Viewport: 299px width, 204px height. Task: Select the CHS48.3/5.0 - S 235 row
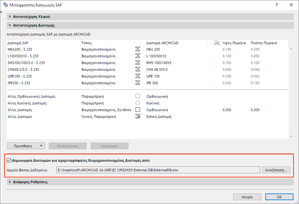[147, 69]
